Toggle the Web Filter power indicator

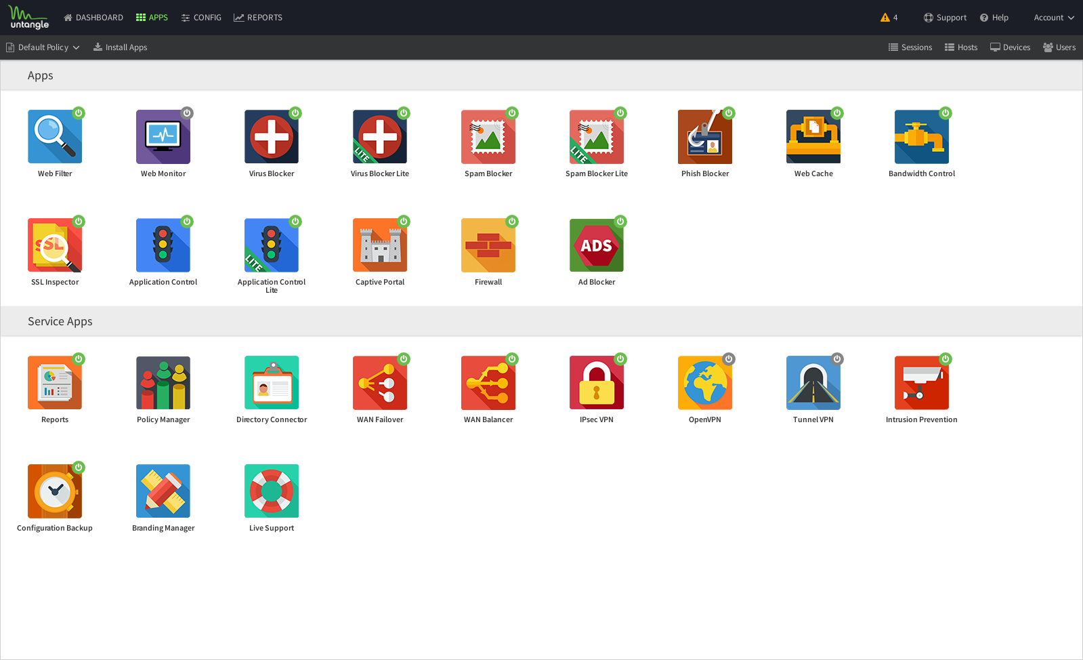pos(79,113)
